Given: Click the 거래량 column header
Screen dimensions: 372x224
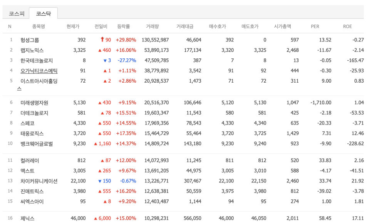Looking at the screenshot, I should [152, 27].
